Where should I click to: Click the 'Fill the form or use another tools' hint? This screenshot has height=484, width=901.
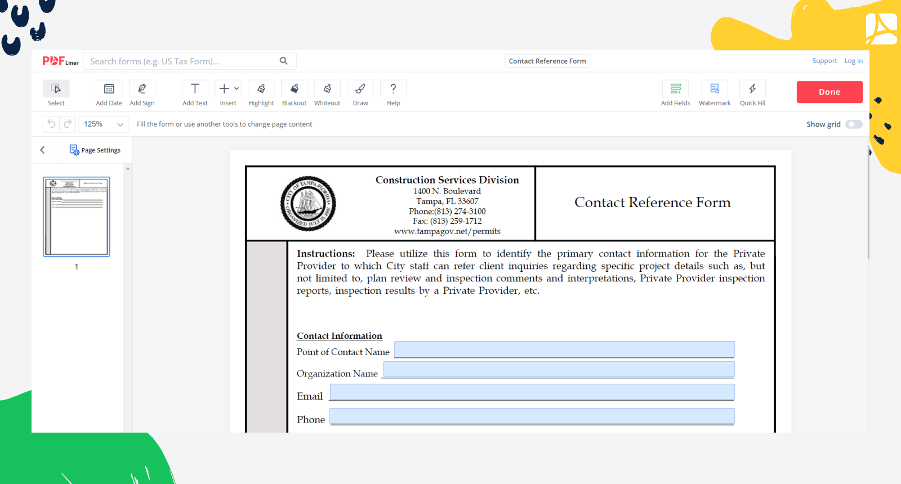pyautogui.click(x=224, y=124)
